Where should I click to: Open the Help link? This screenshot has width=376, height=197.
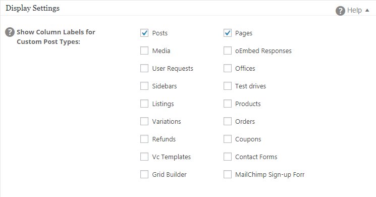[354, 10]
